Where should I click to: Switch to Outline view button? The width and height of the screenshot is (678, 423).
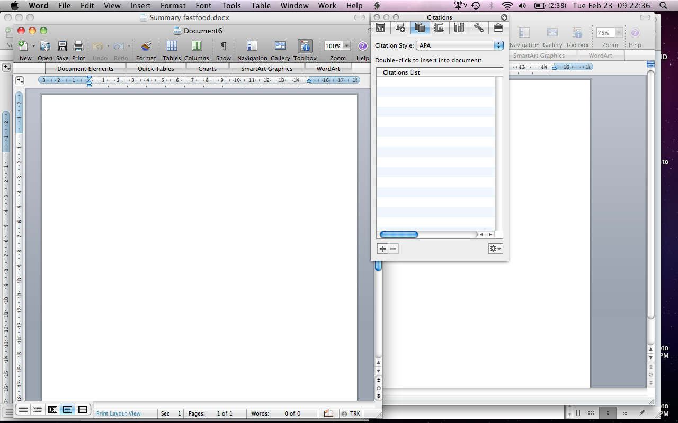[38, 409]
